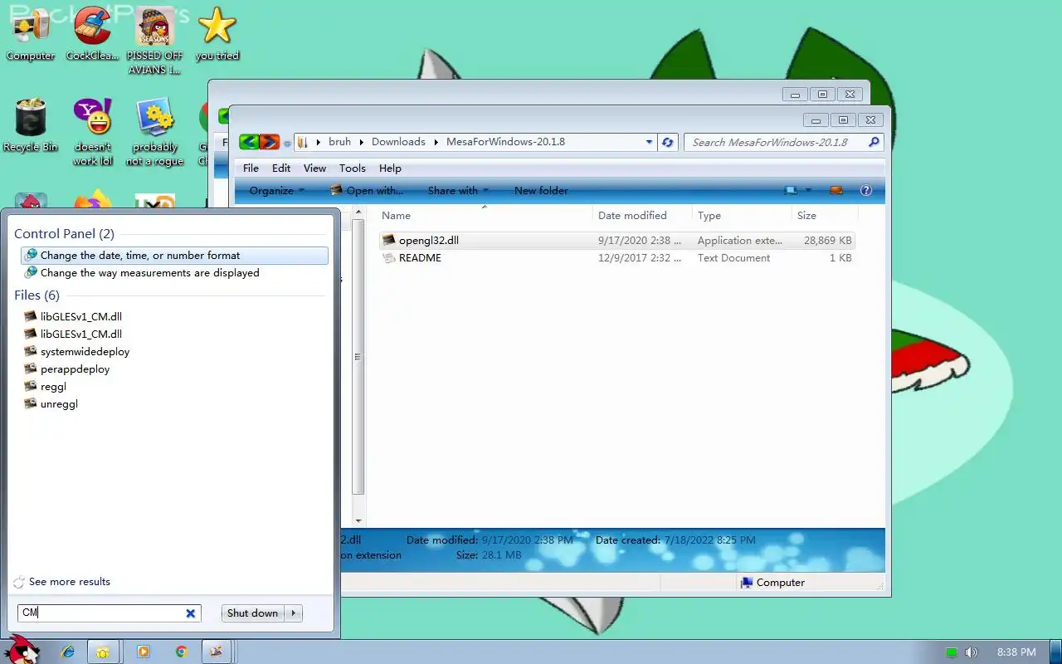Open the 'you tried' star desktop icon
Viewport: 1062px width, 664px height.
[217, 33]
